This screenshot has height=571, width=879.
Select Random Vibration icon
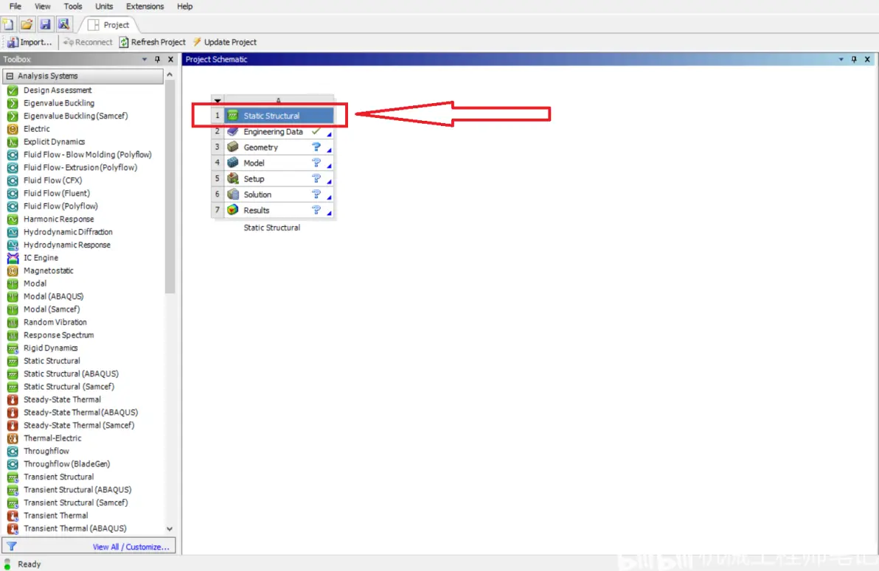tap(13, 322)
